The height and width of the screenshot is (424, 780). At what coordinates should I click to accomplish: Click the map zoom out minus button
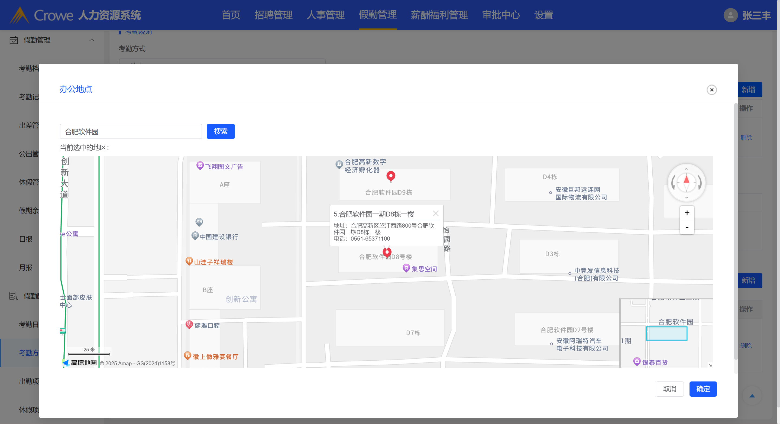click(x=687, y=228)
